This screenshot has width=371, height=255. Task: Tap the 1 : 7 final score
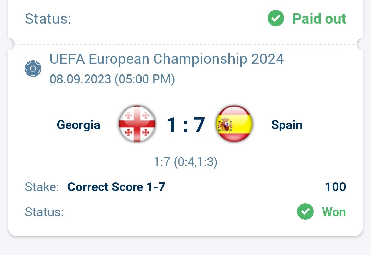(x=186, y=125)
